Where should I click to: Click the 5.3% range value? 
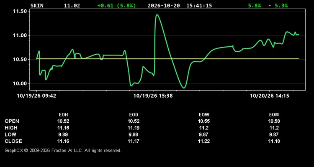click(281, 5)
